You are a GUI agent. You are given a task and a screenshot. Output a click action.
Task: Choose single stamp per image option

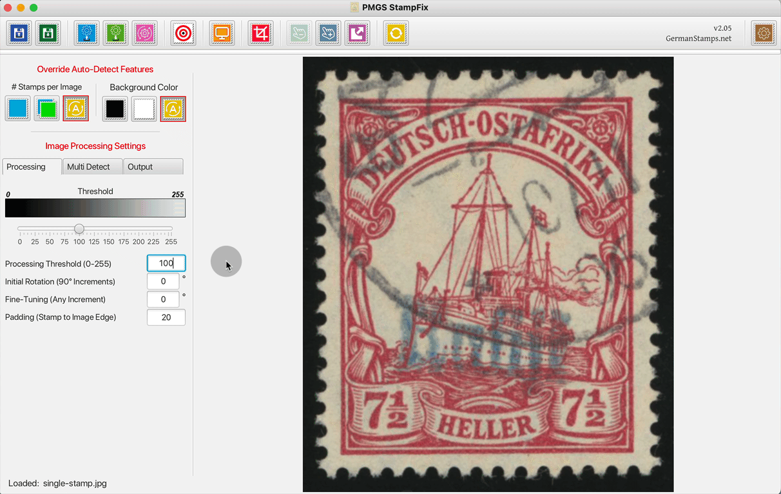(18, 109)
